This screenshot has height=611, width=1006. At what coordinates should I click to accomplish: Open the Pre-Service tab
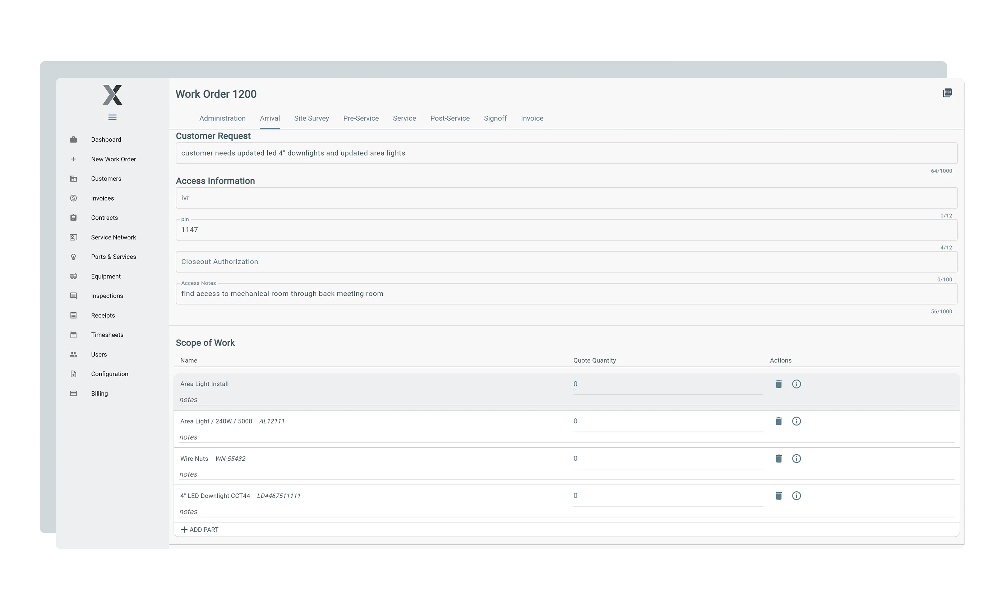(x=361, y=119)
